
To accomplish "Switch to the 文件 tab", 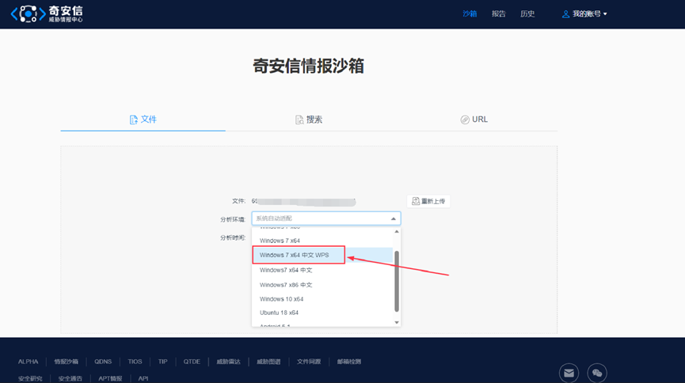I will point(143,119).
